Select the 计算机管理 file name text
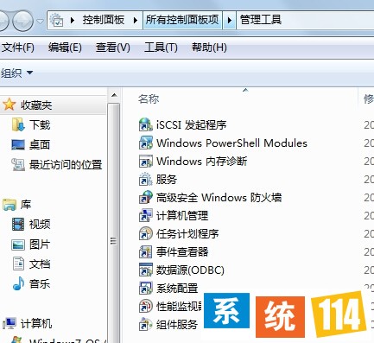This screenshot has height=343, width=374. pyautogui.click(x=182, y=216)
